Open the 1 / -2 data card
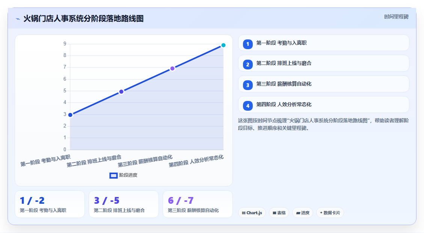This screenshot has width=424, height=233. (50, 204)
